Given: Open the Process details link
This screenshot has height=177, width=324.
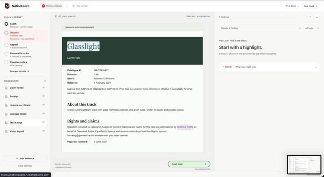Looking at the screenshot, I should (20, 71).
